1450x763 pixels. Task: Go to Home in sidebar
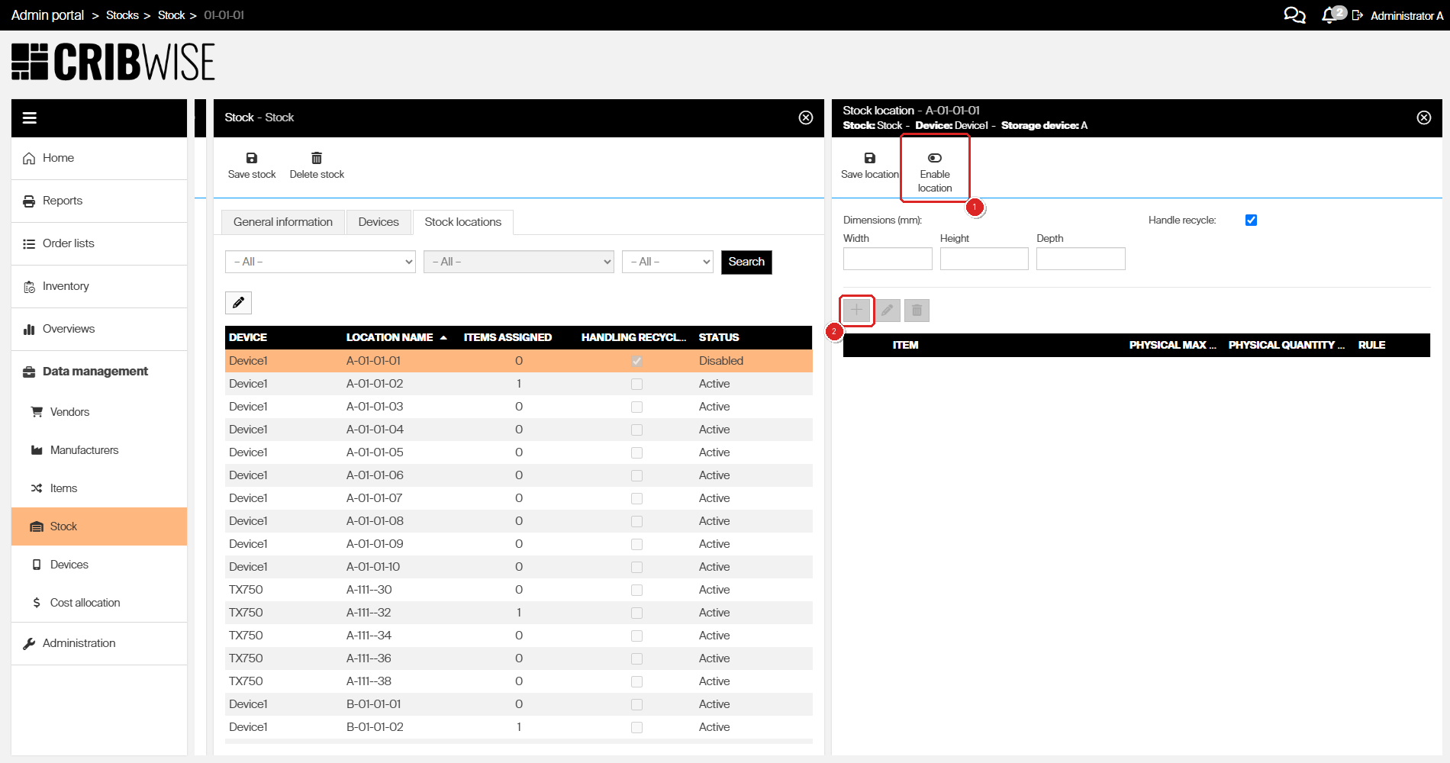coord(99,158)
